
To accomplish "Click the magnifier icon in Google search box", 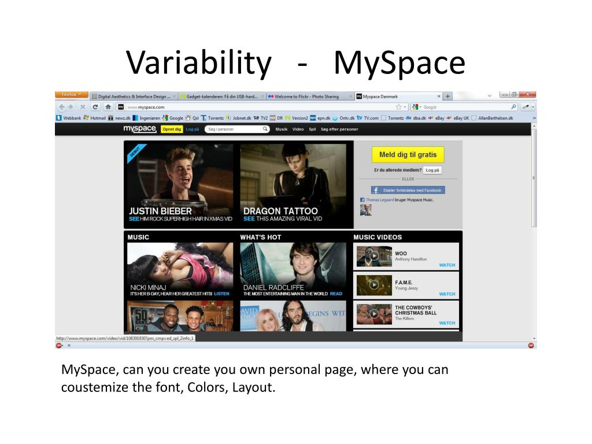I will 513,107.
